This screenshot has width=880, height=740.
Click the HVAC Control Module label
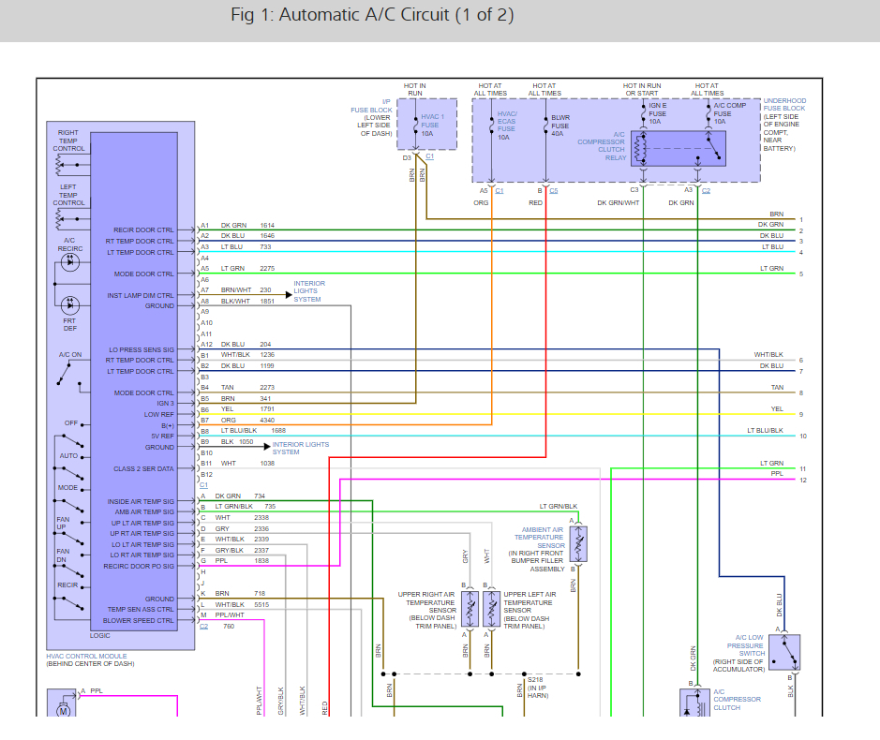[86, 655]
